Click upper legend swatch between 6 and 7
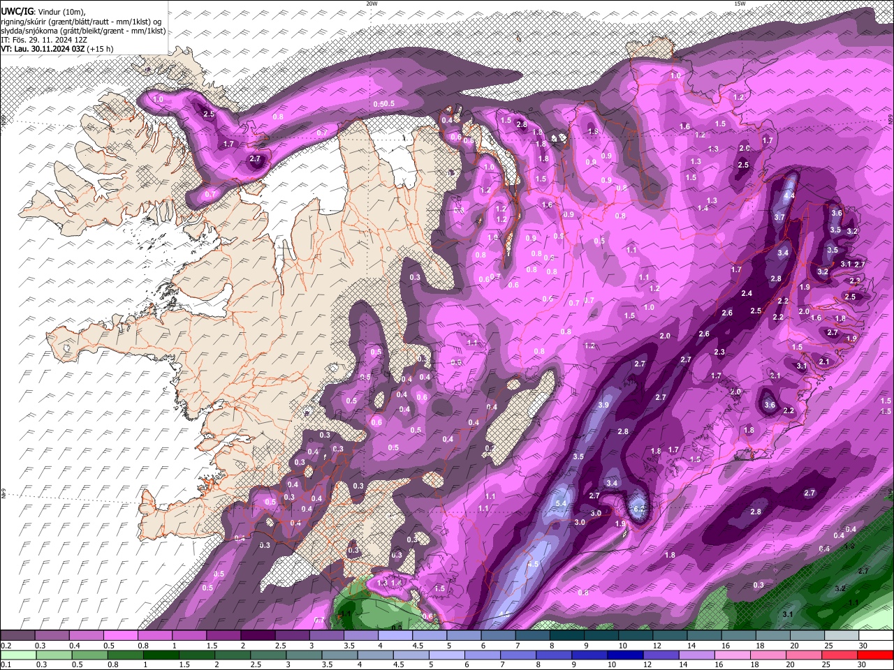 point(498,636)
